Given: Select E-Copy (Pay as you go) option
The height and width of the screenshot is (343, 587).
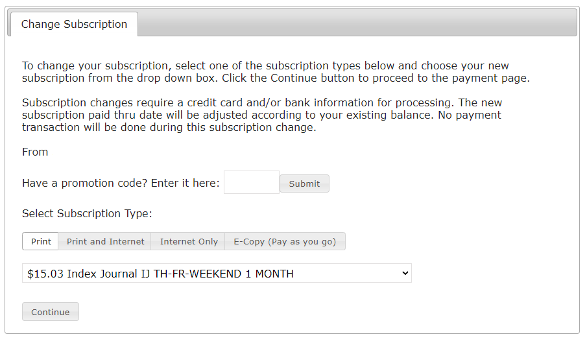Looking at the screenshot, I should click(285, 241).
